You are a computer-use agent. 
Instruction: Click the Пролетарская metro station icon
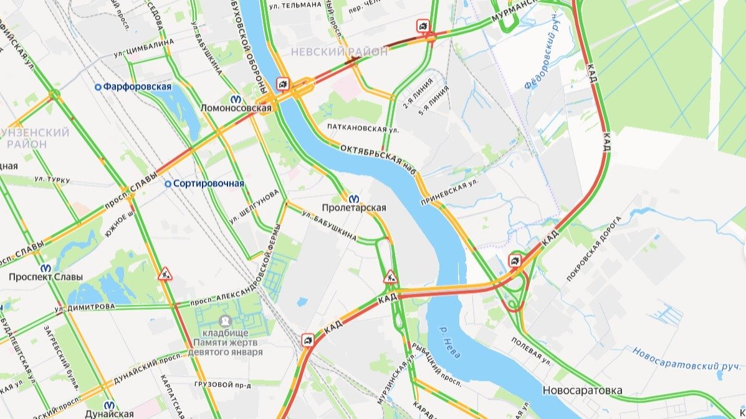coord(353,199)
